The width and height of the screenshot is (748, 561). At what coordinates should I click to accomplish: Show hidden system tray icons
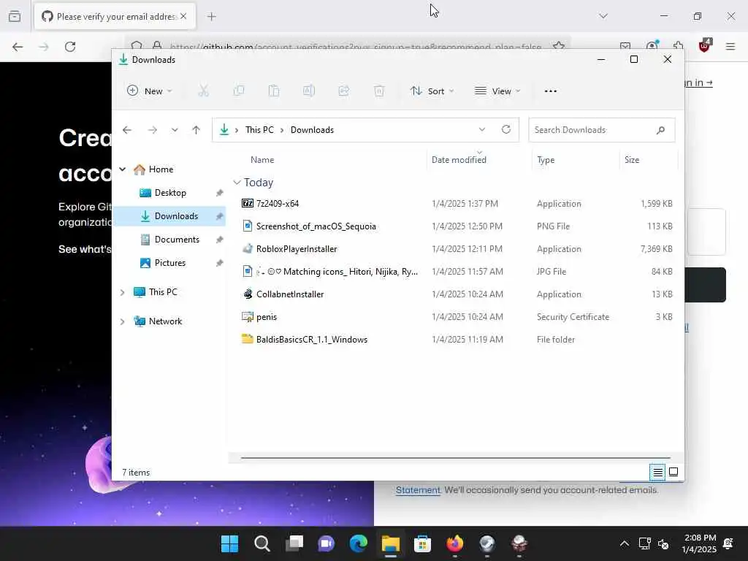624,543
